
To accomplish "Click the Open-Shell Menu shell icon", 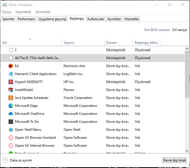I will pos(11,130).
